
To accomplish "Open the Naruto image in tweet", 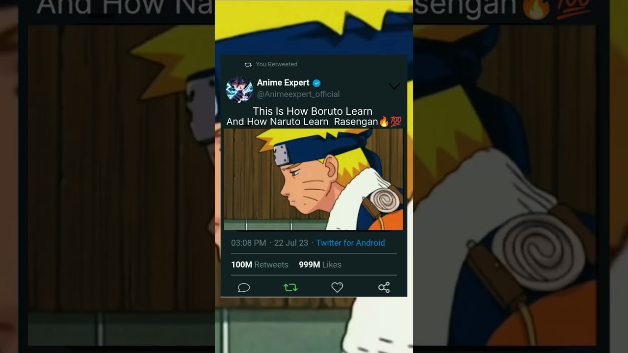I will tap(313, 179).
